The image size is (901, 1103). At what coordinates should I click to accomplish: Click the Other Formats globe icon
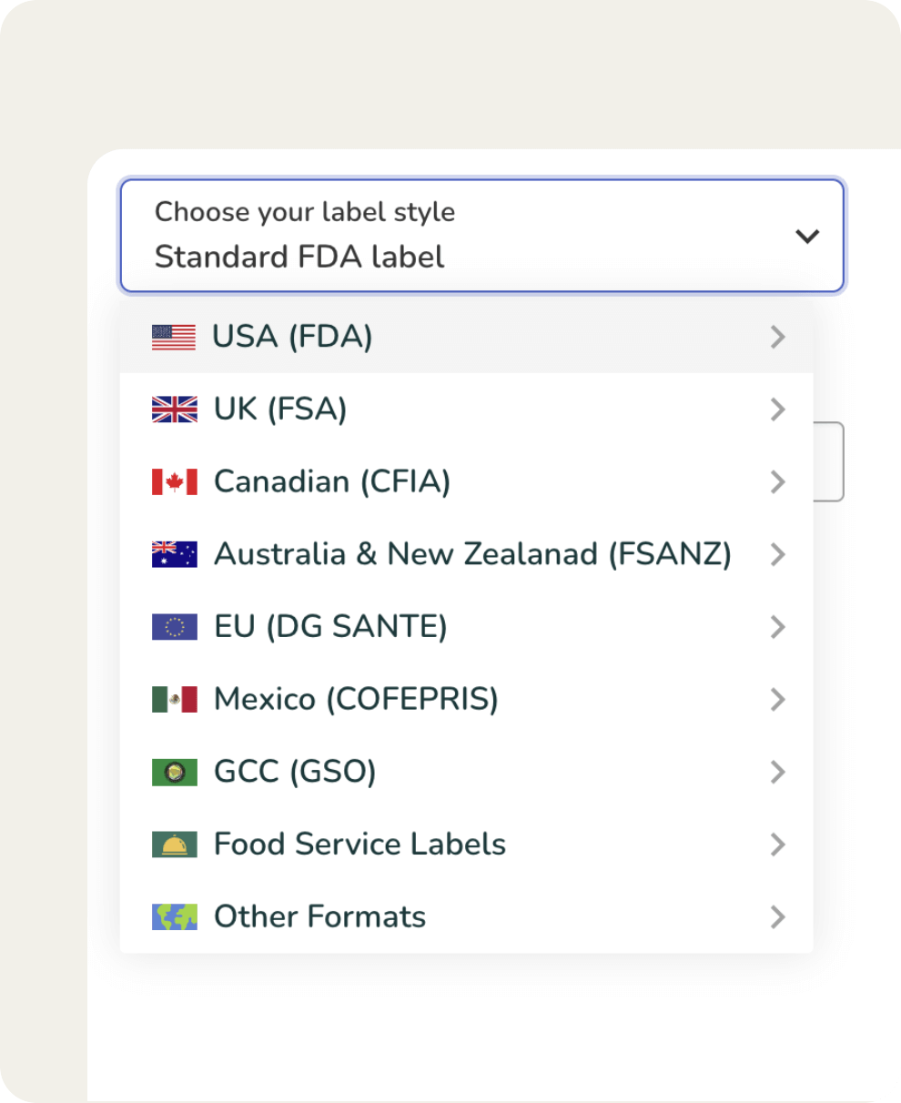click(x=175, y=916)
